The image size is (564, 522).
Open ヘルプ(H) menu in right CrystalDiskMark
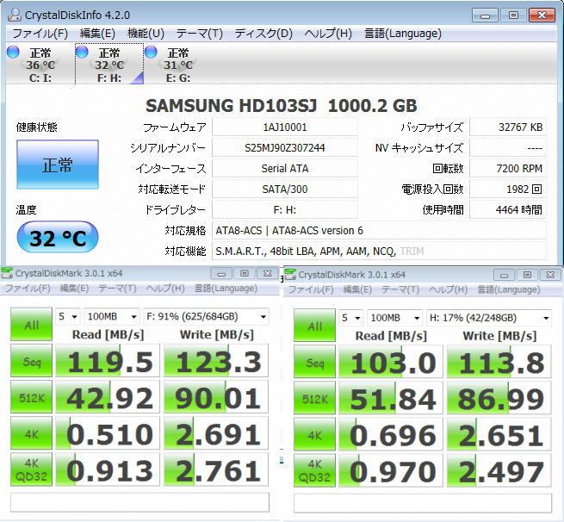(448, 289)
